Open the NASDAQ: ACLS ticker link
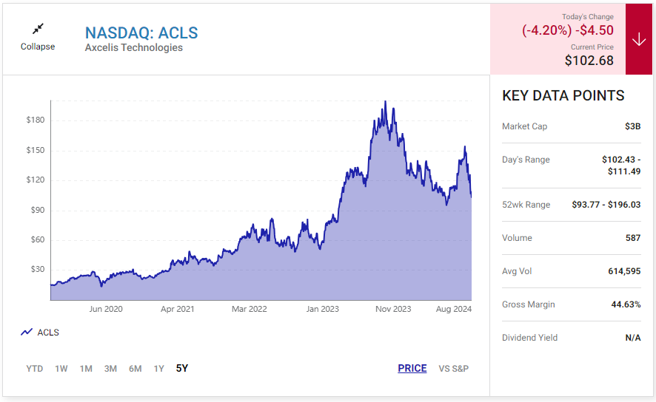656x402 pixels. click(141, 33)
